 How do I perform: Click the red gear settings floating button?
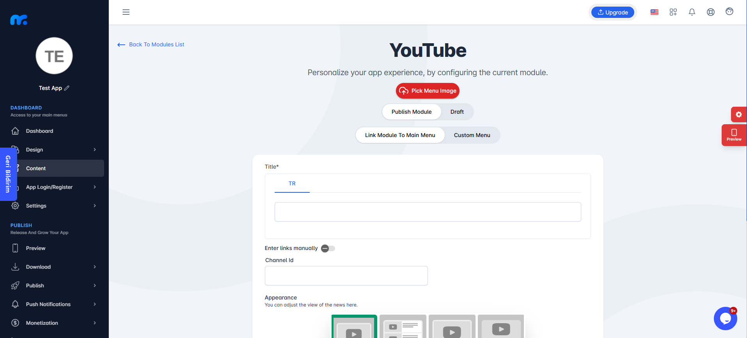[x=738, y=114]
